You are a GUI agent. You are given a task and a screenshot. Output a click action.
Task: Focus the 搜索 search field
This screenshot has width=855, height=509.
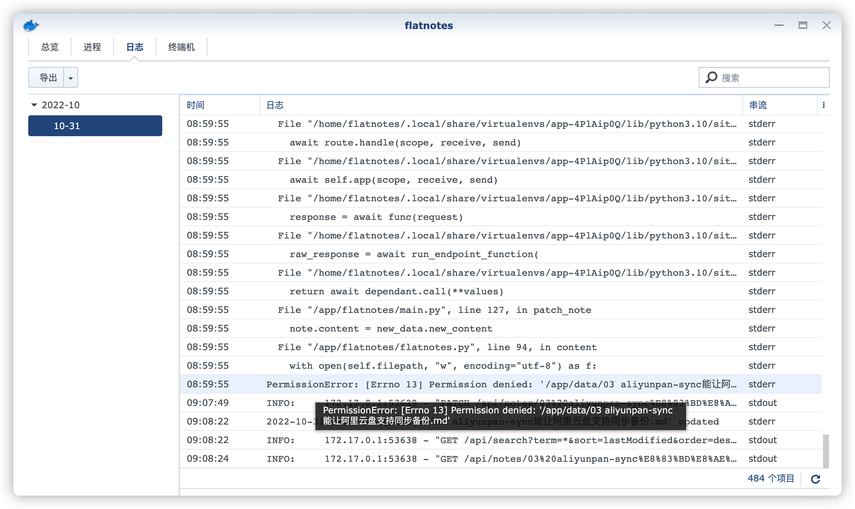[x=764, y=77]
